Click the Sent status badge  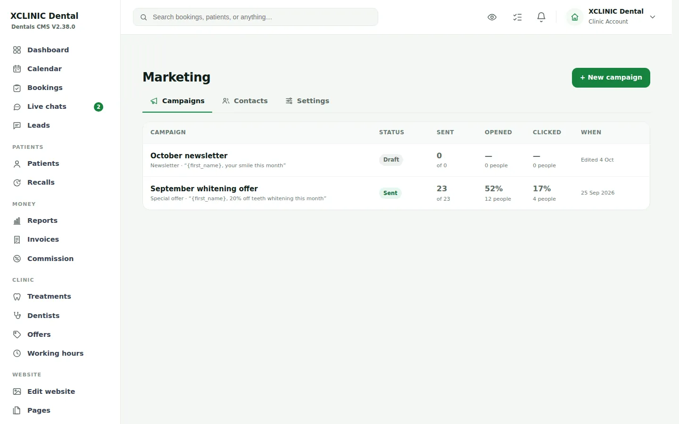(x=390, y=193)
